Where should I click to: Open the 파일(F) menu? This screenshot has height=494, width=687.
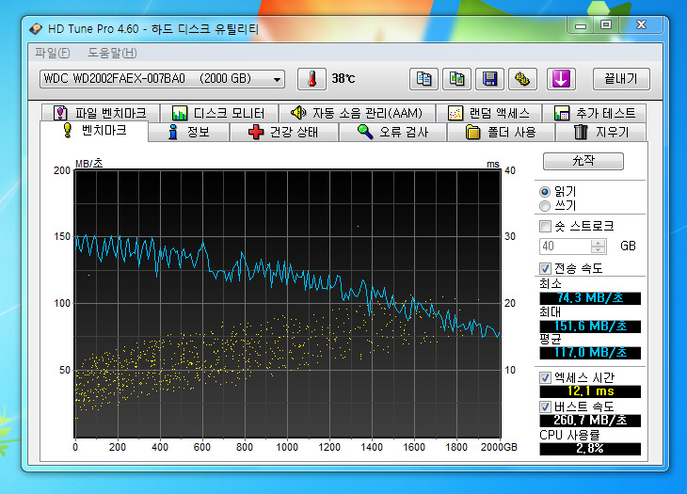52,53
